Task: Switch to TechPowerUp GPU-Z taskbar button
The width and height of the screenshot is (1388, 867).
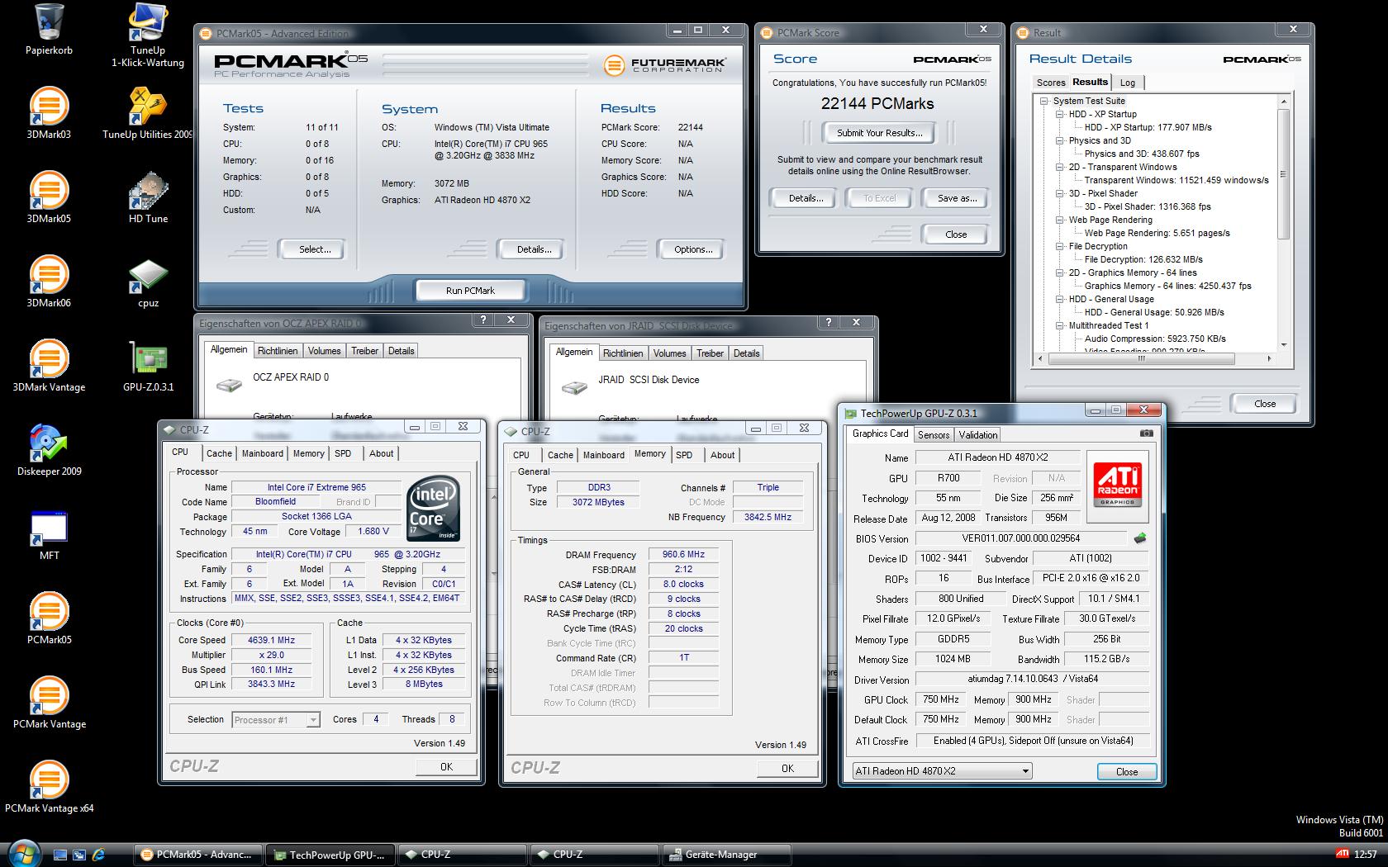Action: [x=330, y=855]
